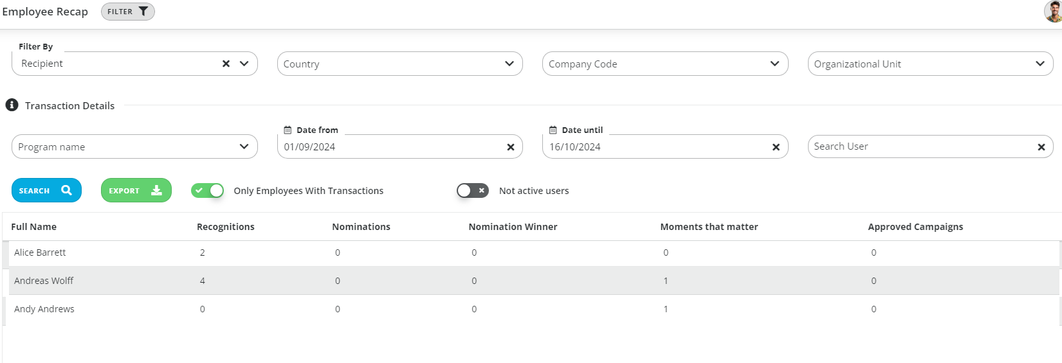Click the blue Search button

46,190
